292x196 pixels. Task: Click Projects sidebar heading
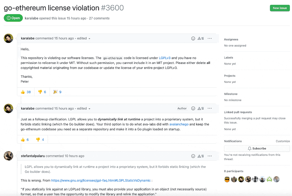[230, 76]
